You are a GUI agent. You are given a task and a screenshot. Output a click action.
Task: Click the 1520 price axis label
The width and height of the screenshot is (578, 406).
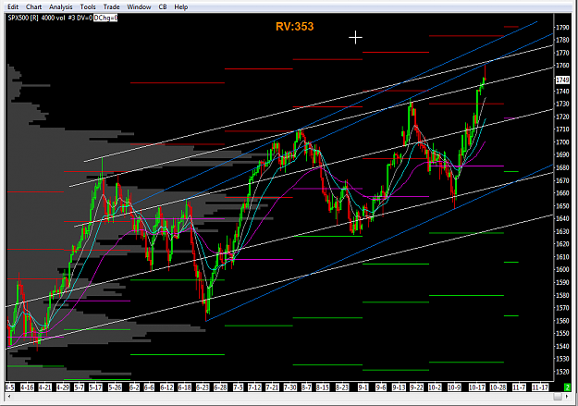pos(562,372)
